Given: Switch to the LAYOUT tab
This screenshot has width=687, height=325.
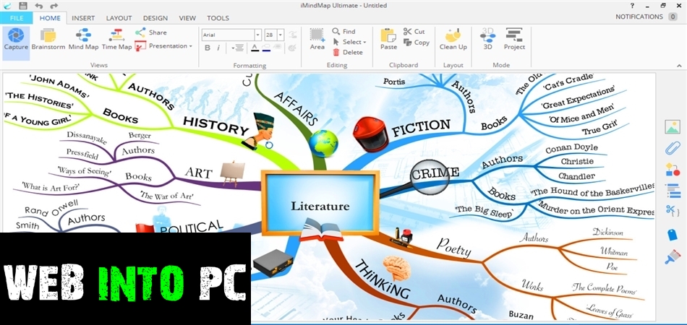Looking at the screenshot, I should tap(119, 18).
